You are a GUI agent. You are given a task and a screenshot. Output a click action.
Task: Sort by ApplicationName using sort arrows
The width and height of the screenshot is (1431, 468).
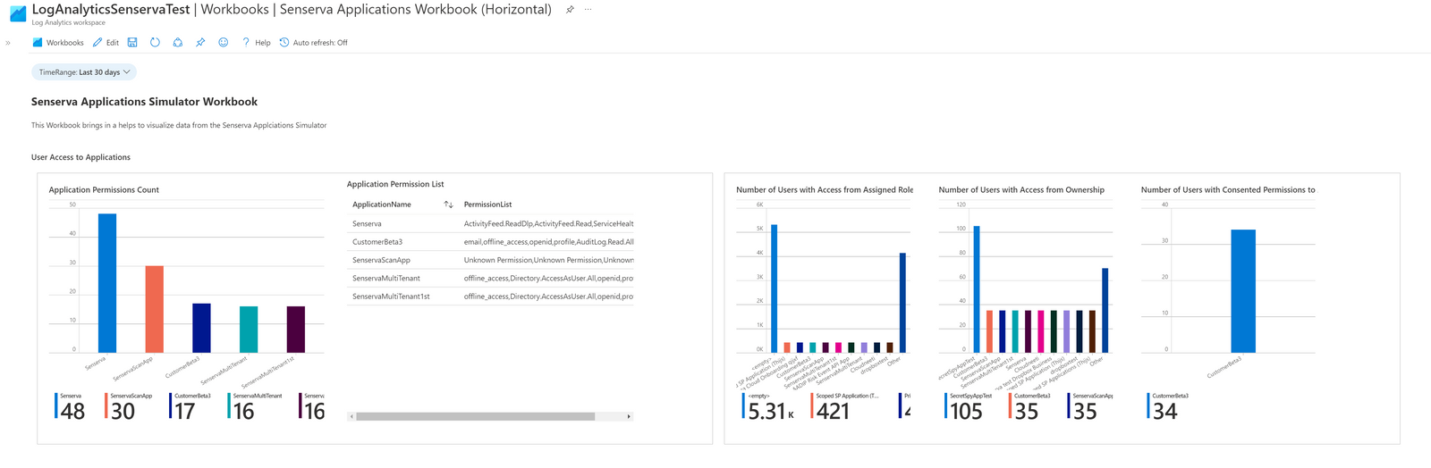(x=449, y=205)
